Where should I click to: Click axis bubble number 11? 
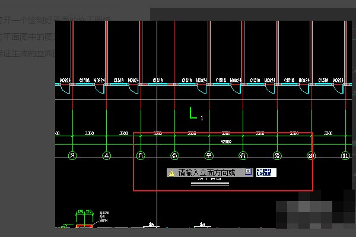click(345, 156)
